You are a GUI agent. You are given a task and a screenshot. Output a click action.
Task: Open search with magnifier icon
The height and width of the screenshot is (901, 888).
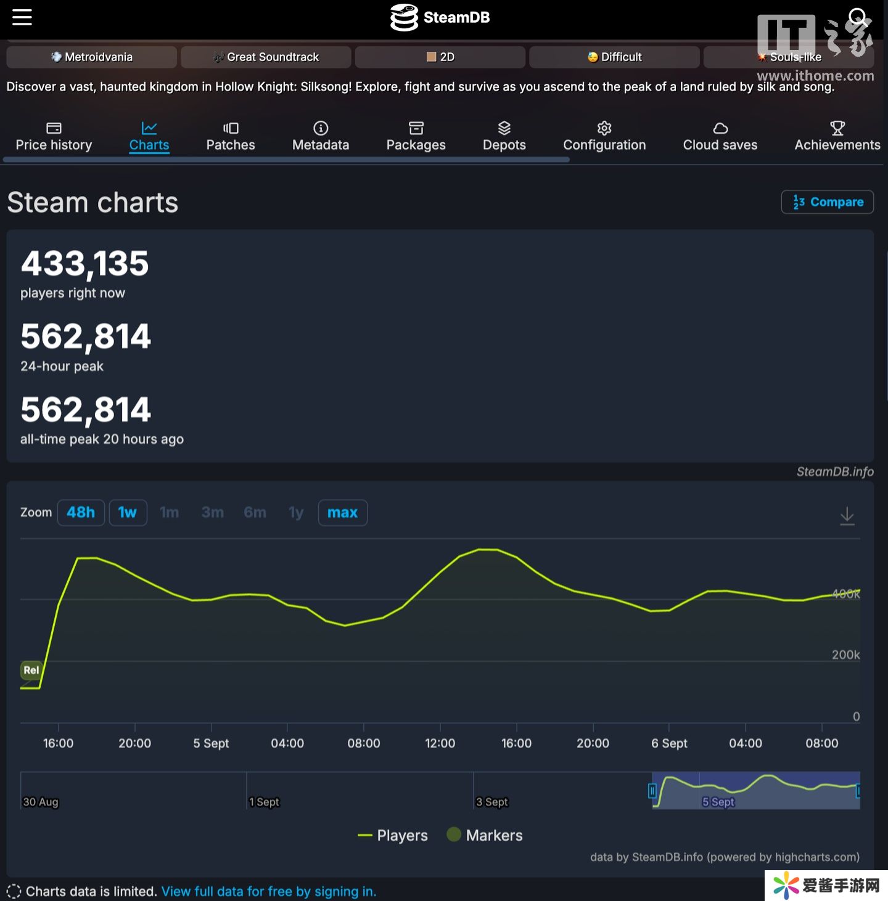click(x=857, y=17)
